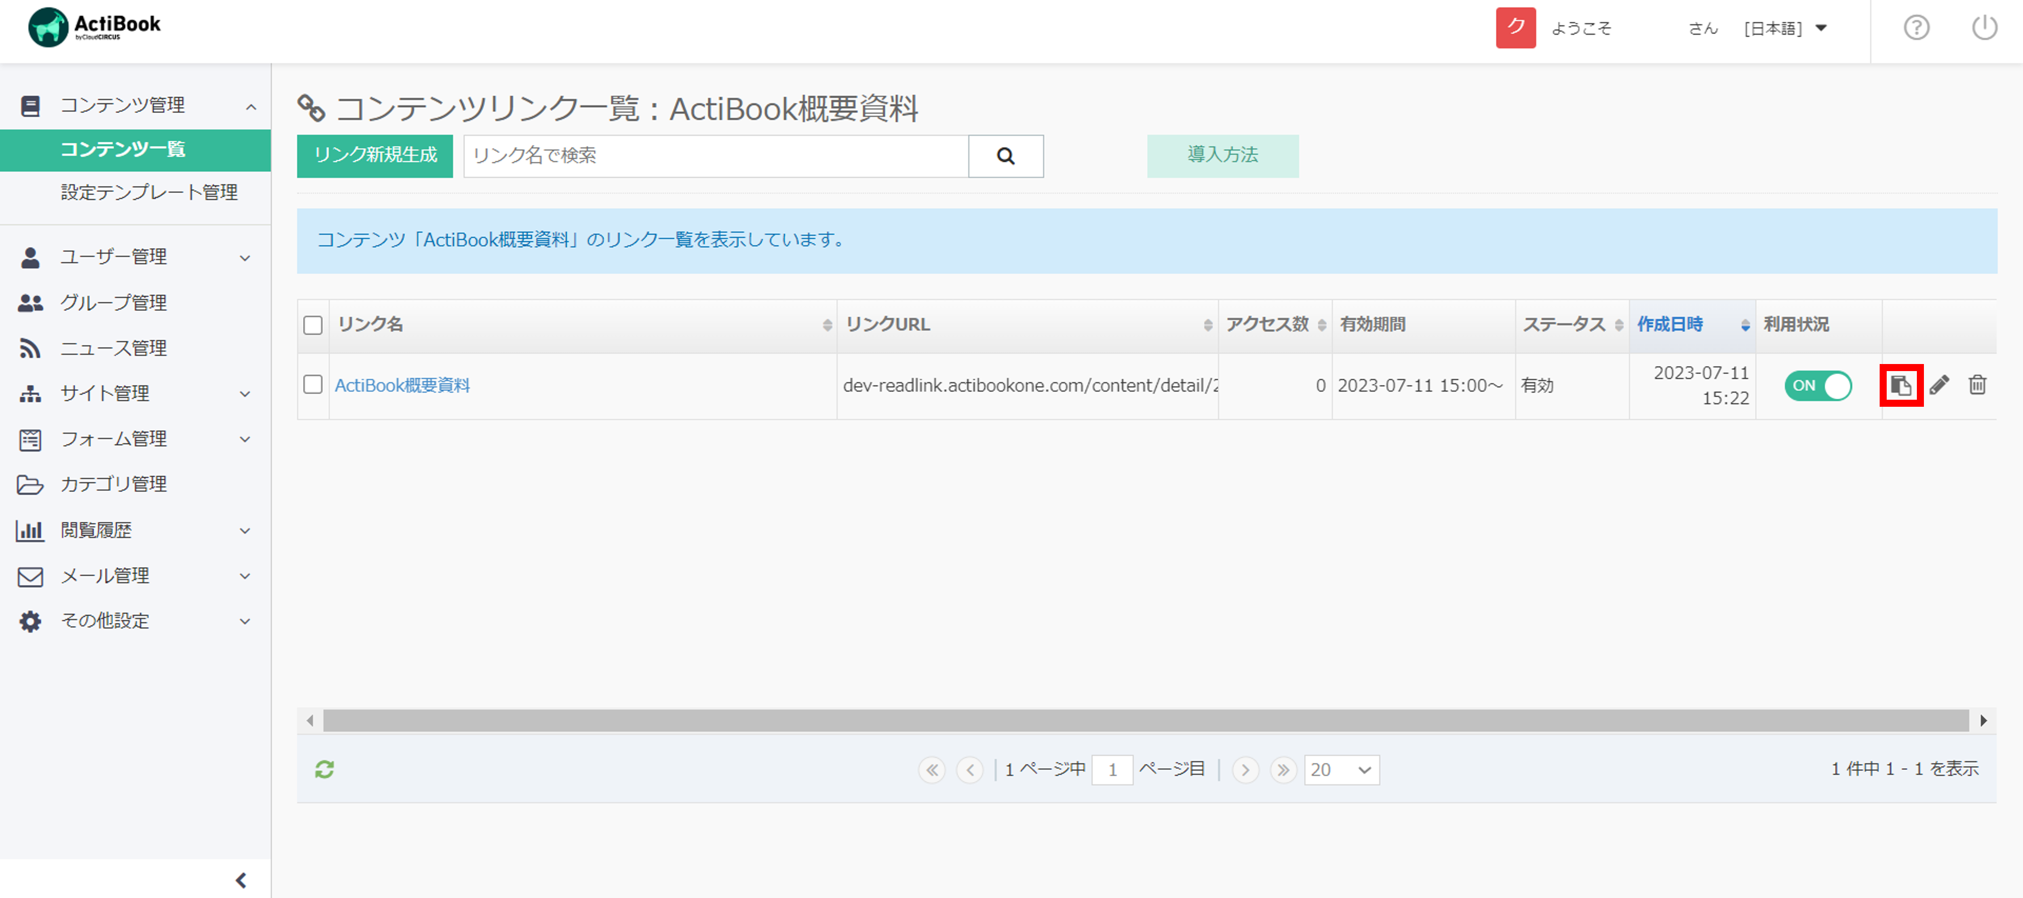The height and width of the screenshot is (898, 2023).
Task: Go to first page in pager
Action: coord(932,770)
